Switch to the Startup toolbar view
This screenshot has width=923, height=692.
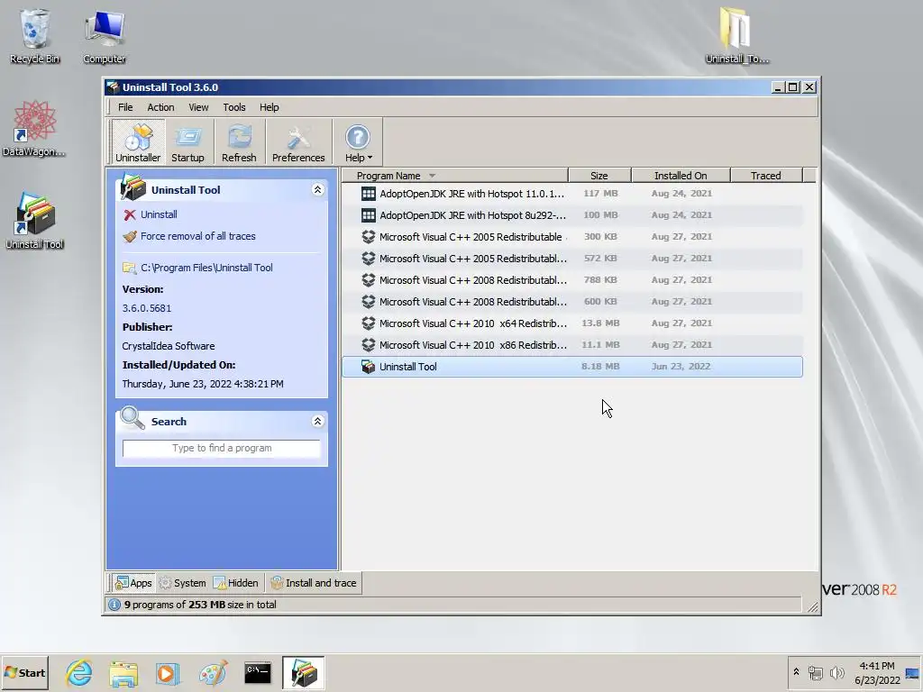tap(187, 141)
